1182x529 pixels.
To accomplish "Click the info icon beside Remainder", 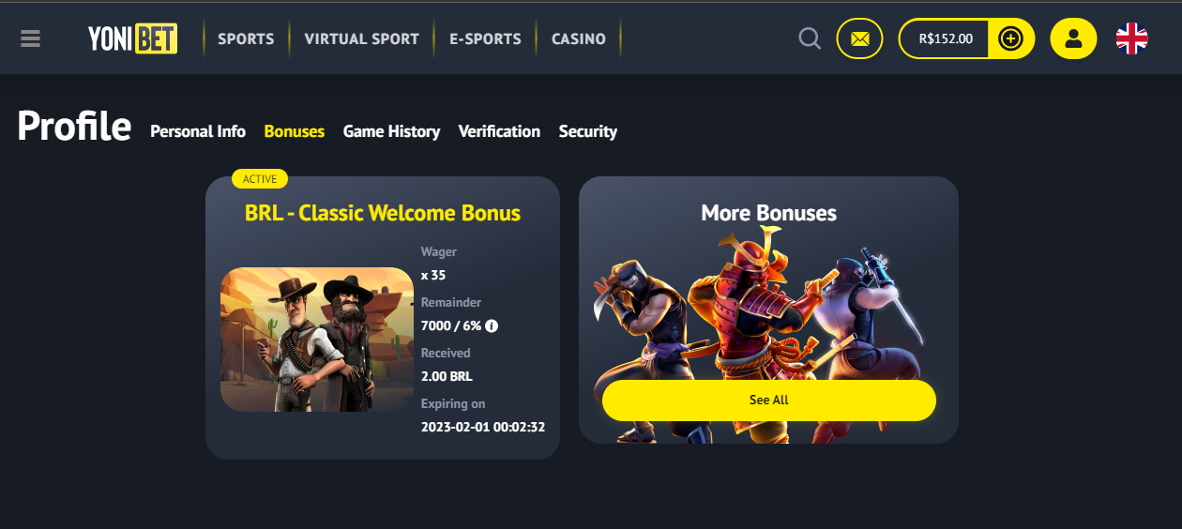I will pos(492,326).
